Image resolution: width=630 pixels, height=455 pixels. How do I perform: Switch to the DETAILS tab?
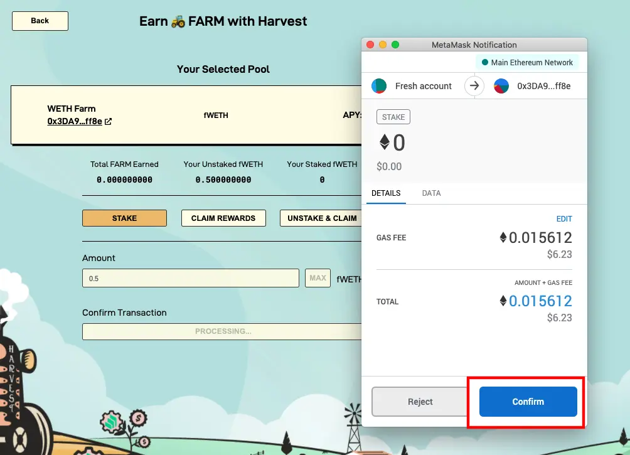pos(386,193)
